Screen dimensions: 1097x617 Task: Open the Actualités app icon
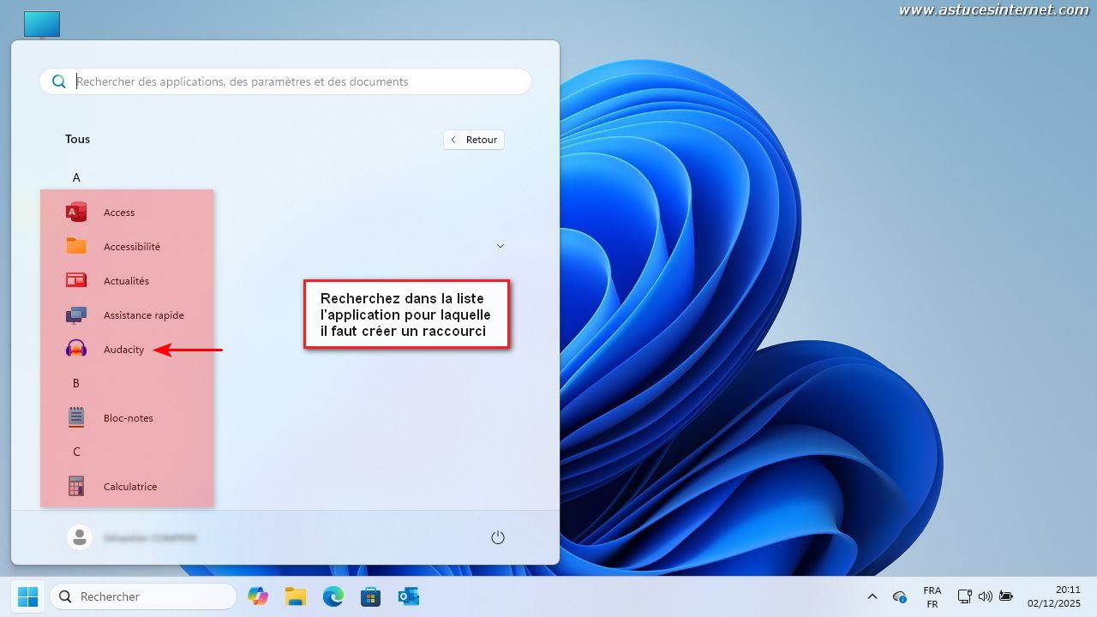77,281
